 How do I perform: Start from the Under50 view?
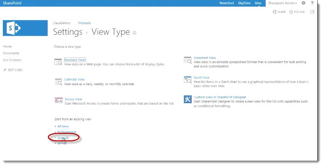coord(63,138)
